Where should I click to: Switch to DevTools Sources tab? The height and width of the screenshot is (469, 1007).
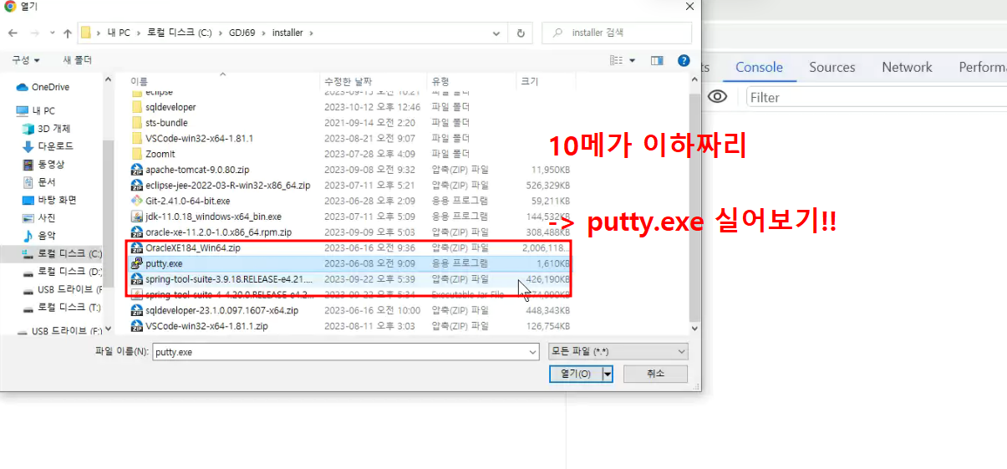(832, 68)
